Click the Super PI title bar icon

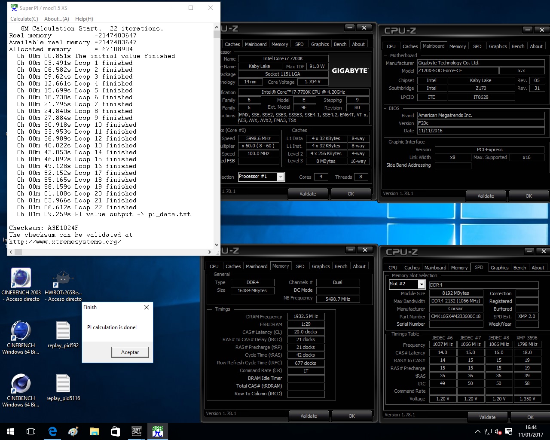click(x=14, y=8)
